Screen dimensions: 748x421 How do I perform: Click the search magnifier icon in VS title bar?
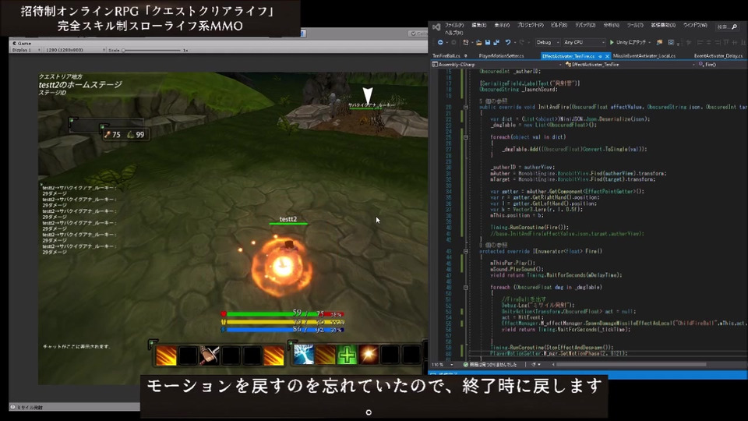[735, 27]
